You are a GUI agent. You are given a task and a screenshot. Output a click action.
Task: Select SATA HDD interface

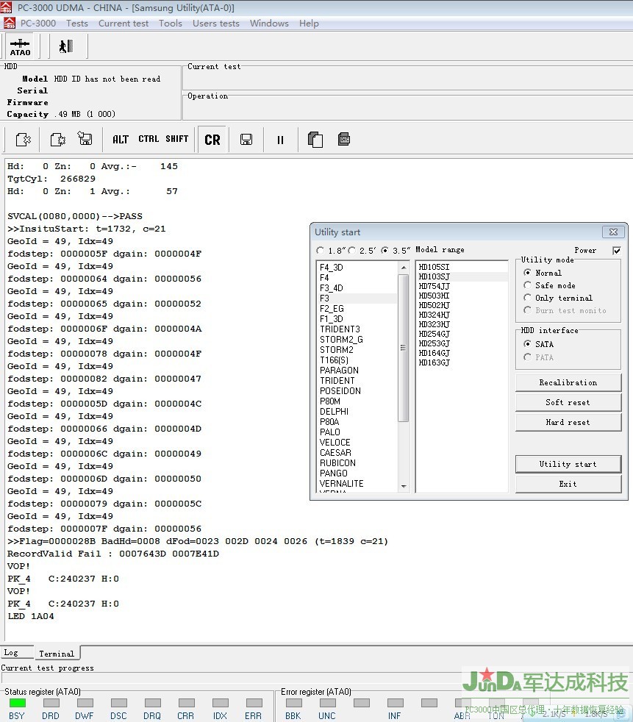528,344
